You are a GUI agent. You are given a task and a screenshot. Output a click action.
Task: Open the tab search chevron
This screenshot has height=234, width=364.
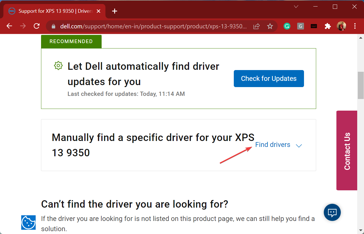[x=296, y=7]
